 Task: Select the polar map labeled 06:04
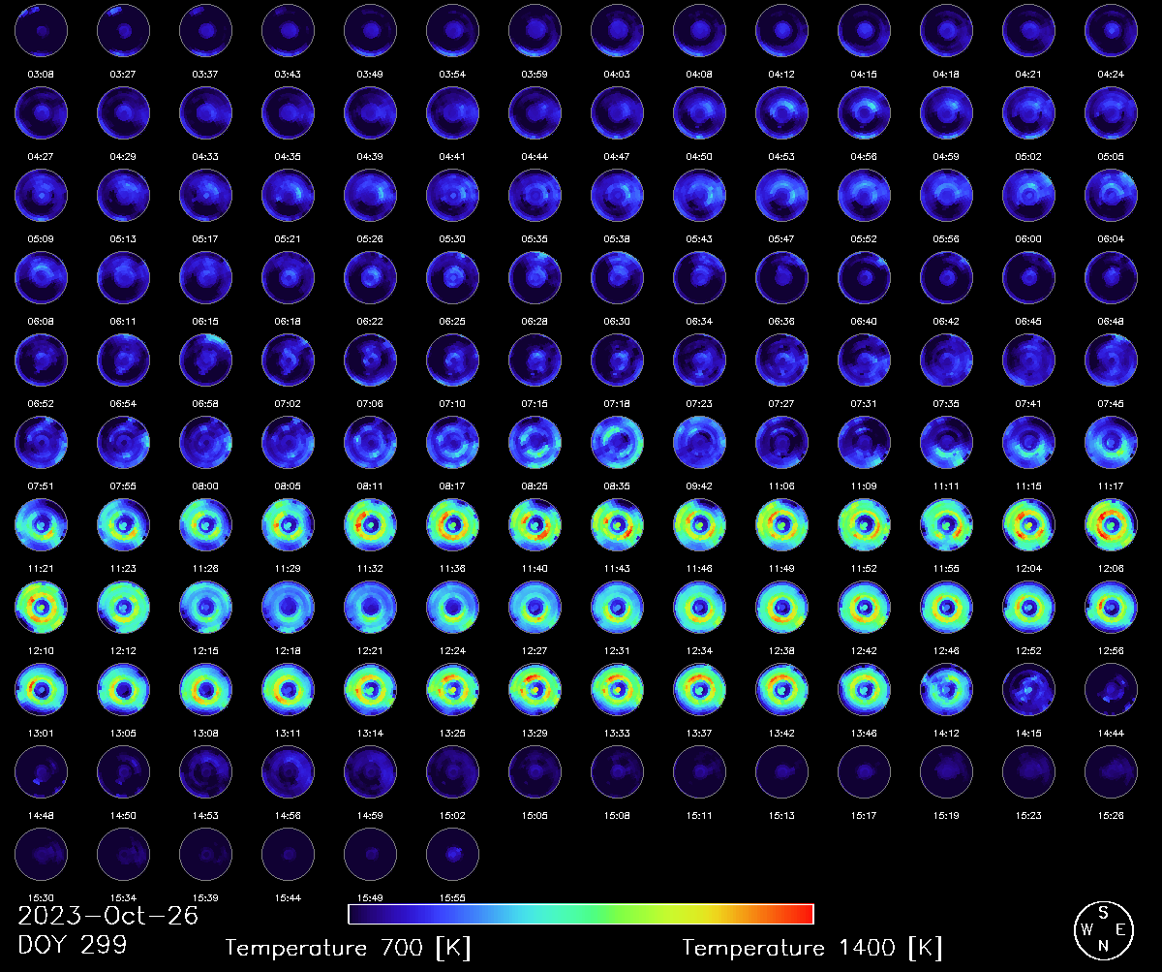click(1112, 197)
